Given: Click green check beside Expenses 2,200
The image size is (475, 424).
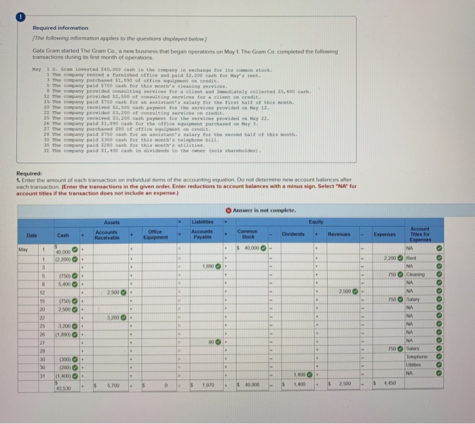Looking at the screenshot, I should 400,258.
